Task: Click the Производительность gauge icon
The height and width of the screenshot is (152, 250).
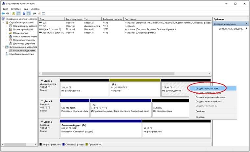Action: point(11,40)
